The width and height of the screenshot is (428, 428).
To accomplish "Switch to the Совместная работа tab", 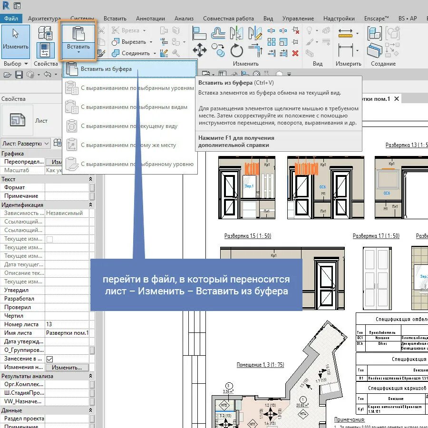I will pos(228,19).
